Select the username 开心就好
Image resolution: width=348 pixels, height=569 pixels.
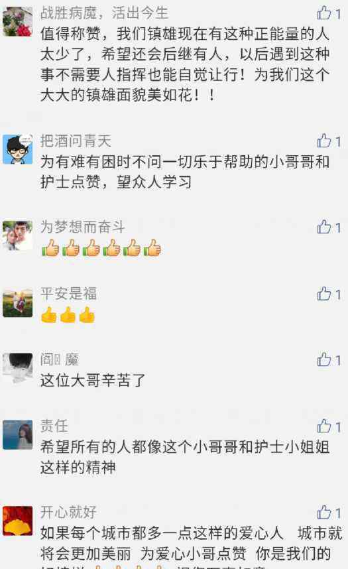click(x=68, y=512)
